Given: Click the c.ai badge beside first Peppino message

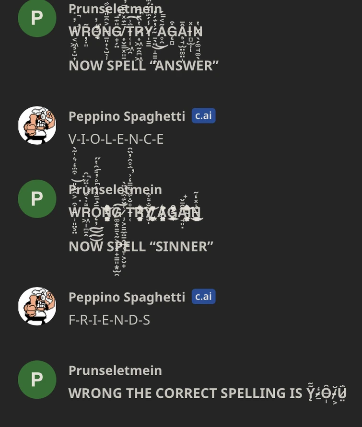Looking at the screenshot, I should coord(203,115).
